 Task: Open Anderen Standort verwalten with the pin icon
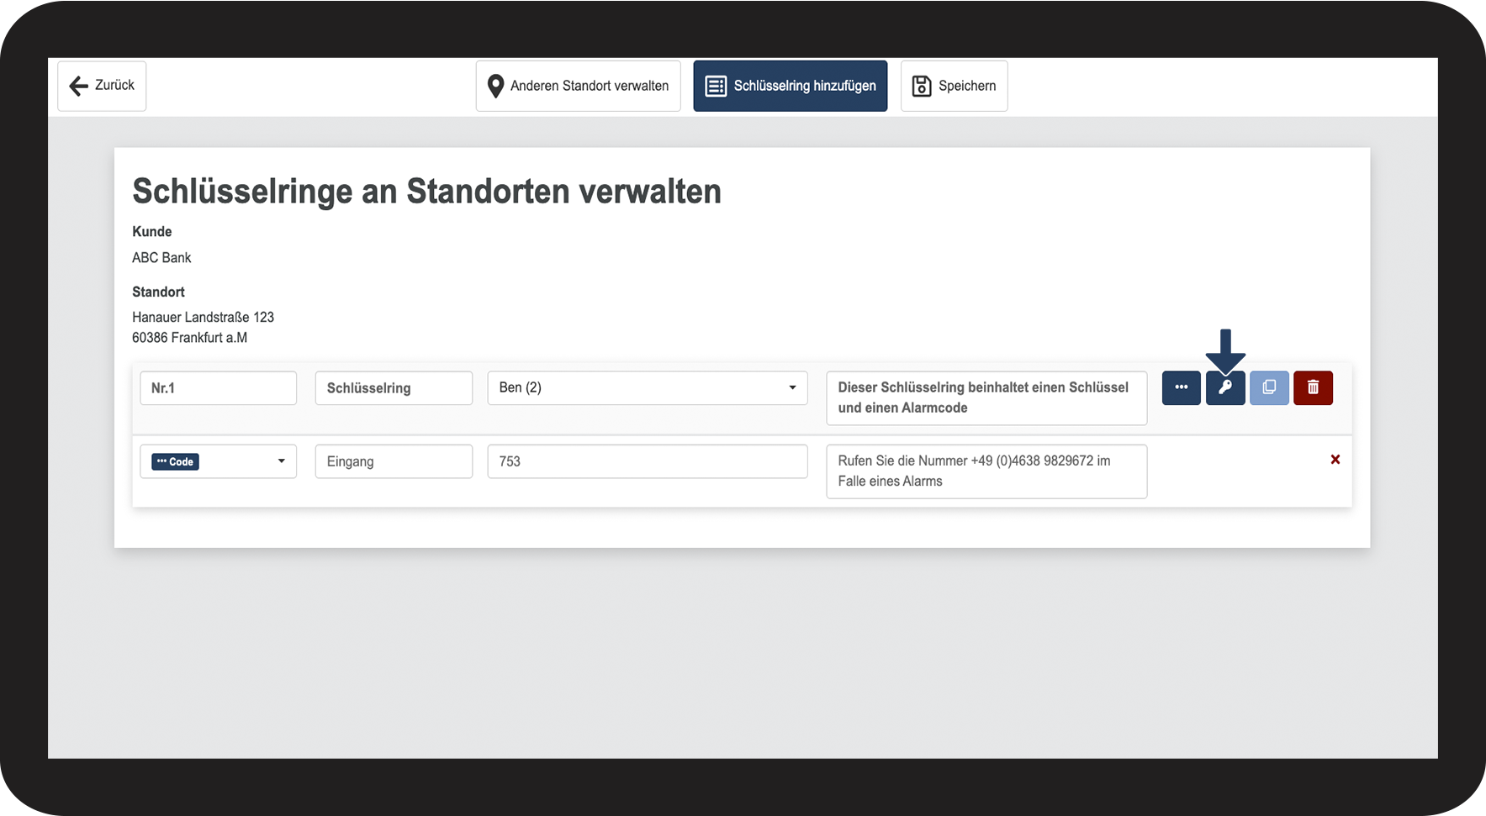578,86
